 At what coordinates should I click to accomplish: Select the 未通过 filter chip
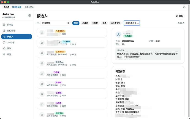(x=85, y=23)
